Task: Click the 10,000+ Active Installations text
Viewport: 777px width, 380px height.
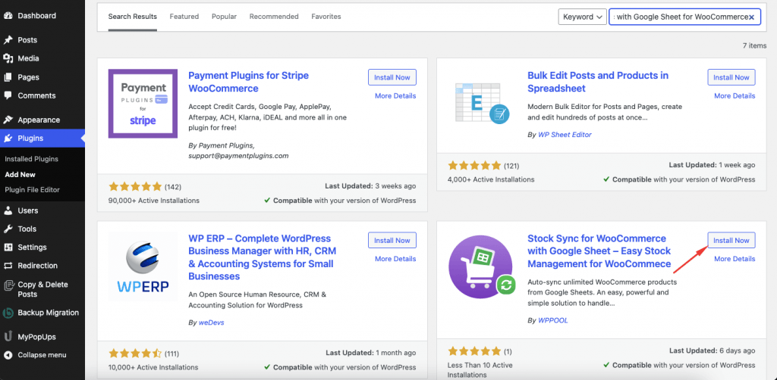Action: coord(153,367)
